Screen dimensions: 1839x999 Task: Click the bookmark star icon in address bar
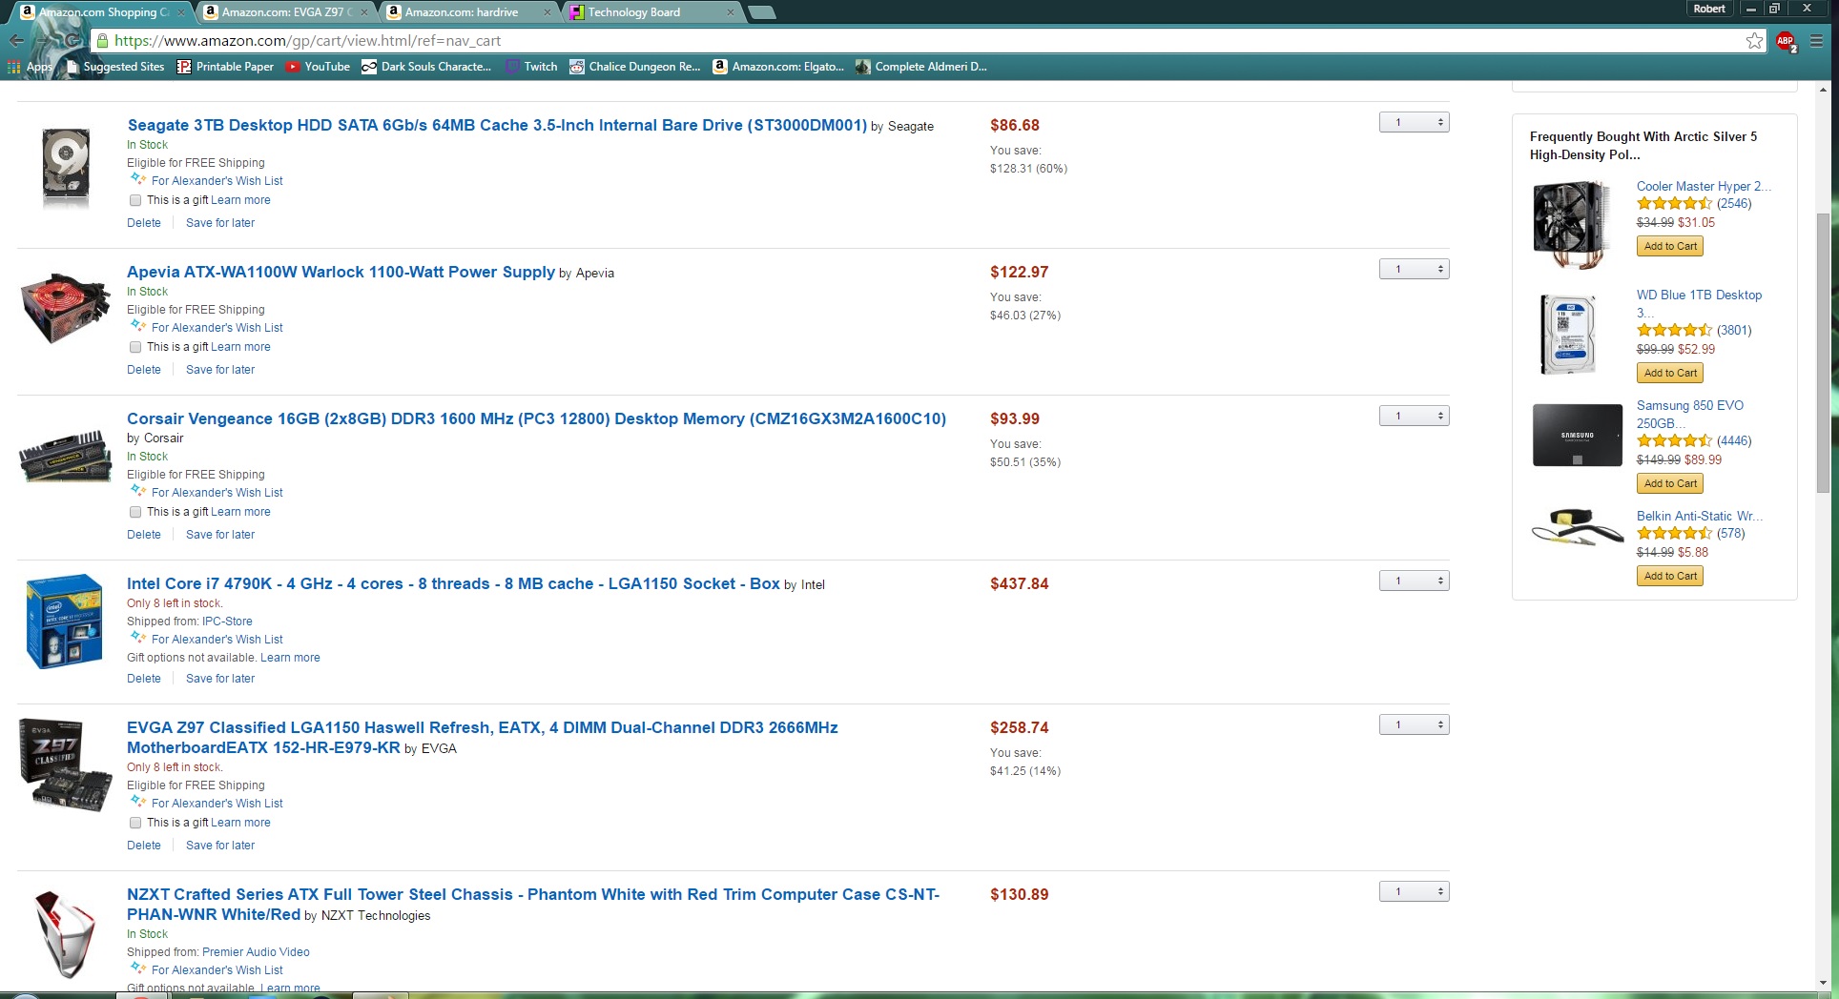click(1753, 41)
